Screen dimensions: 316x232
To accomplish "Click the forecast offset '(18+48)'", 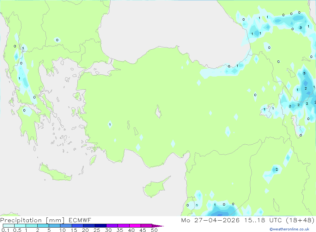I will [x=300, y=220].
